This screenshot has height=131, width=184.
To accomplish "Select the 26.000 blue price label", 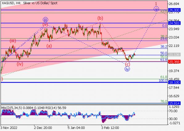I will point(174,10).
